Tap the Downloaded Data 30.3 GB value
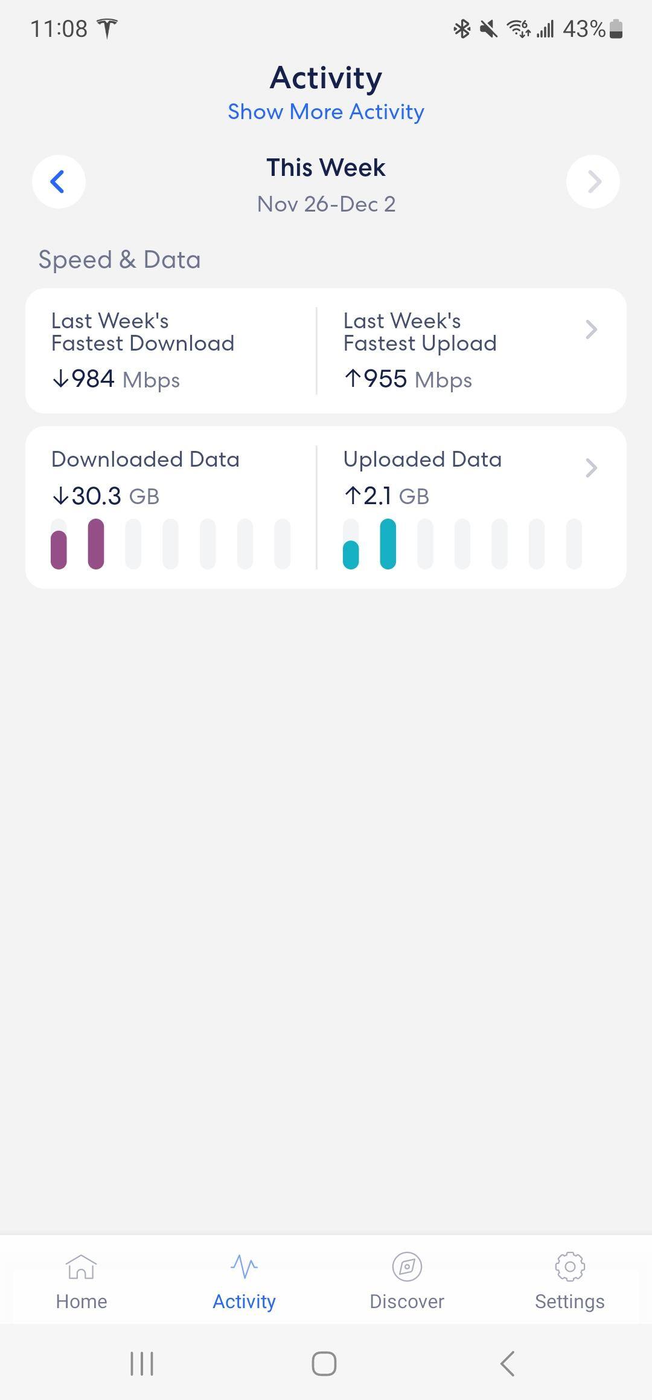The width and height of the screenshot is (652, 1400). 106,496
